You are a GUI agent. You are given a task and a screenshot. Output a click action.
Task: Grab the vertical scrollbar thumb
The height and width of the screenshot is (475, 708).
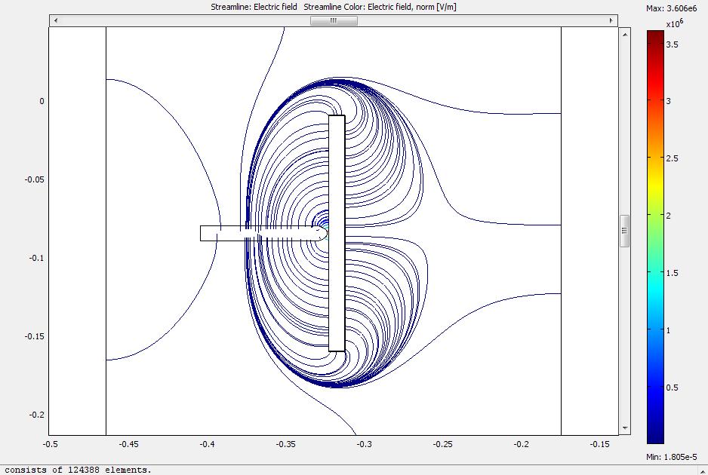(x=623, y=231)
